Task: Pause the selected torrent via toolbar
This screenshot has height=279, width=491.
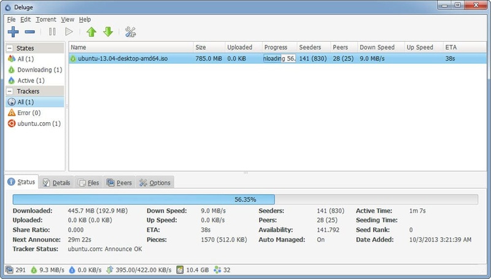Action: pos(52,31)
